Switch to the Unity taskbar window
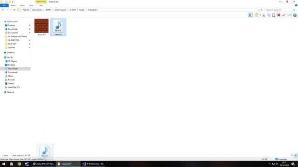 tap(43, 164)
